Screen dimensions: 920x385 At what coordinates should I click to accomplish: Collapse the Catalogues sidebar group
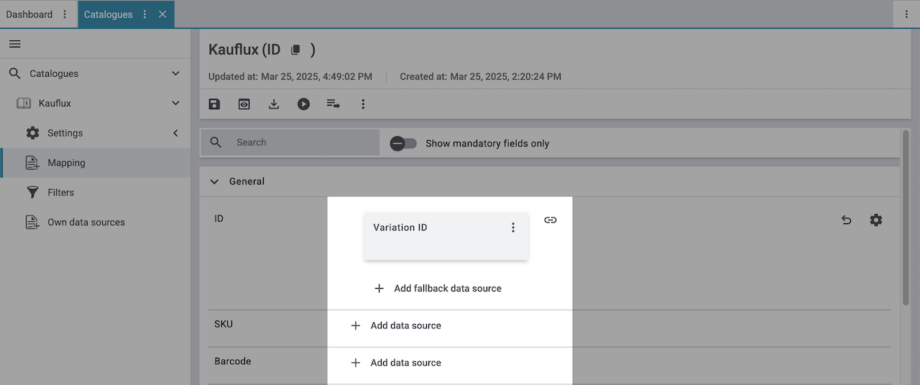point(175,73)
